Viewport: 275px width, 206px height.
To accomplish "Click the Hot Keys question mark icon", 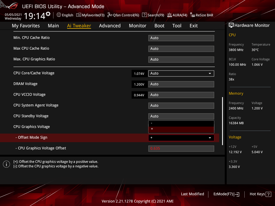I will (x=268, y=194).
